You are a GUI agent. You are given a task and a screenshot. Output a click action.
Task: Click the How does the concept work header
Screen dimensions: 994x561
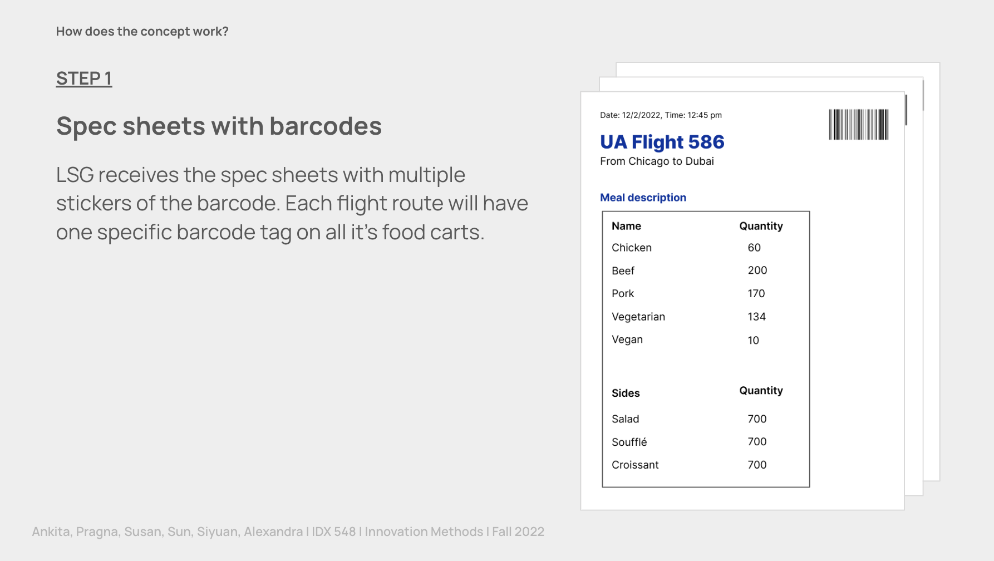[x=142, y=32]
